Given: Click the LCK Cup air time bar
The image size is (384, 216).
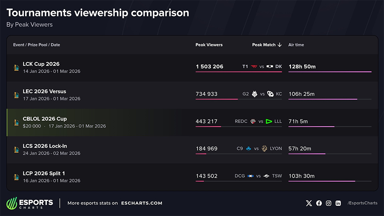Looking at the screenshot, I should 330,72.
